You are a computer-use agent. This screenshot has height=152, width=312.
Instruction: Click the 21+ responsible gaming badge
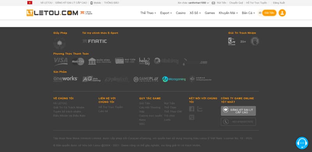243,41
